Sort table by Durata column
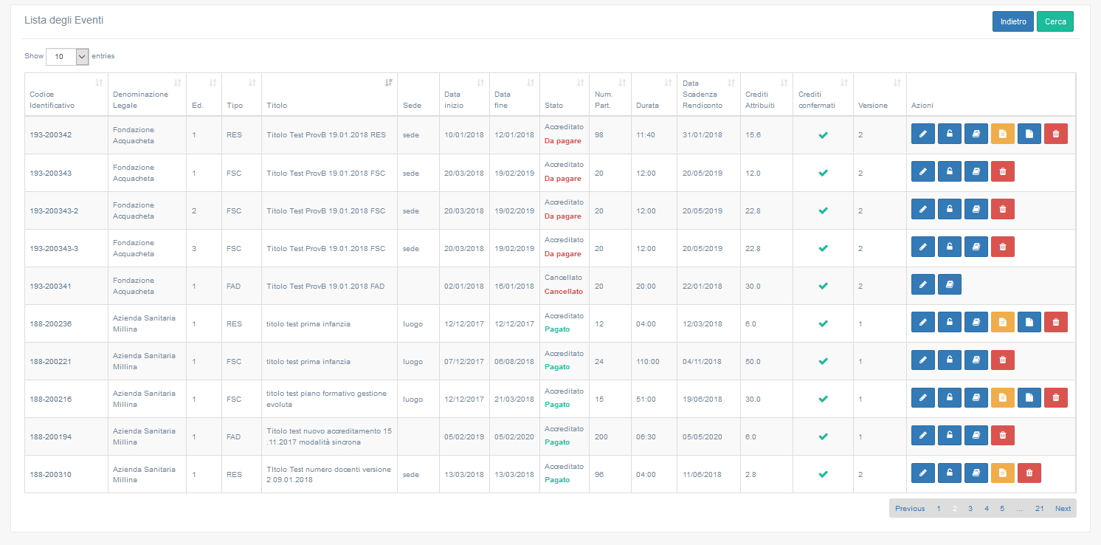 coord(654,94)
